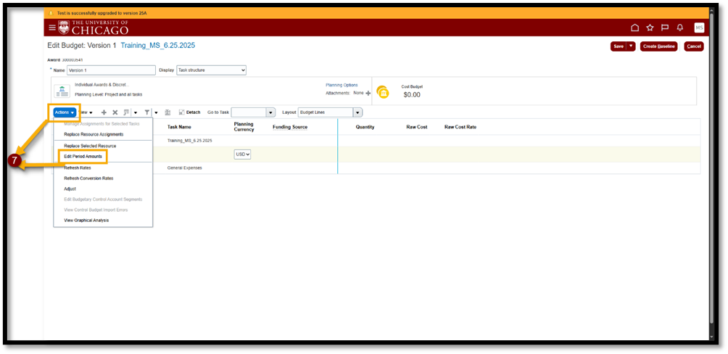This screenshot has width=728, height=354.
Task: Go to the Home page icon
Action: (x=634, y=28)
